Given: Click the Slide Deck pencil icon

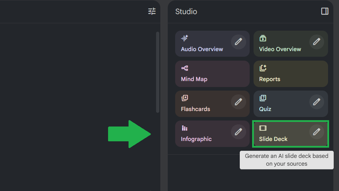Looking at the screenshot, I should pyautogui.click(x=317, y=132).
